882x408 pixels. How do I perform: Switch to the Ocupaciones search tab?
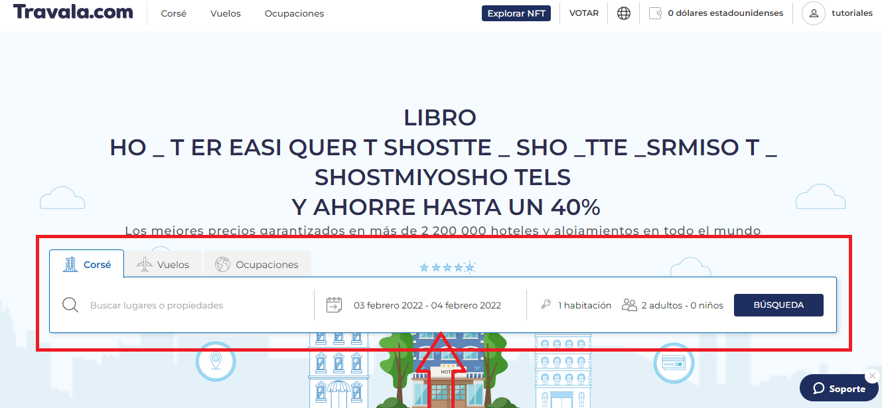(257, 265)
